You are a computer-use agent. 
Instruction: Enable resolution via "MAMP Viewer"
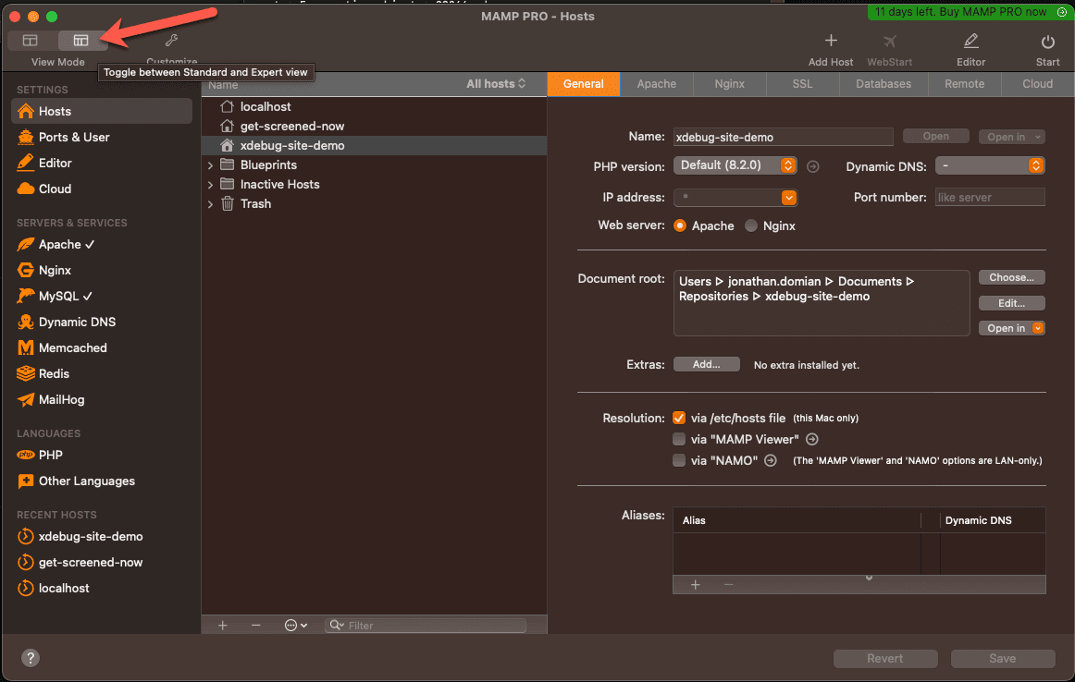(x=679, y=439)
